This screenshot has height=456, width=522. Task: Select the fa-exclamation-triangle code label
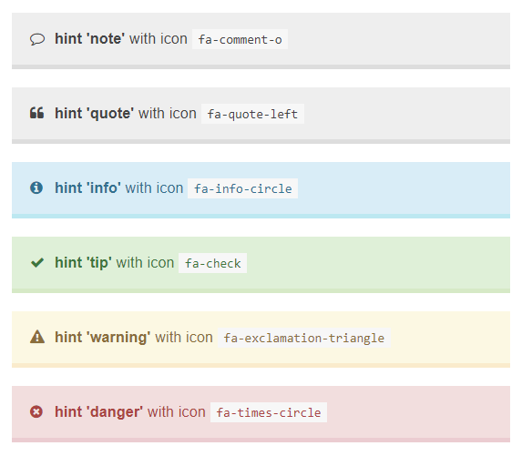[304, 338]
